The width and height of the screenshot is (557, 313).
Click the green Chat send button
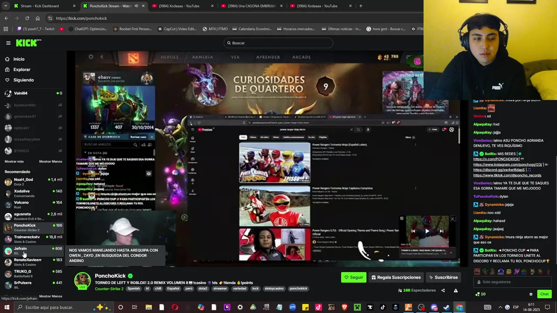tap(544, 294)
